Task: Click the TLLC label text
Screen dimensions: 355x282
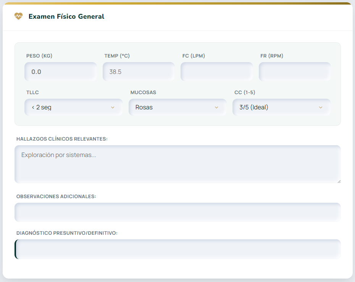Action: tap(32, 93)
